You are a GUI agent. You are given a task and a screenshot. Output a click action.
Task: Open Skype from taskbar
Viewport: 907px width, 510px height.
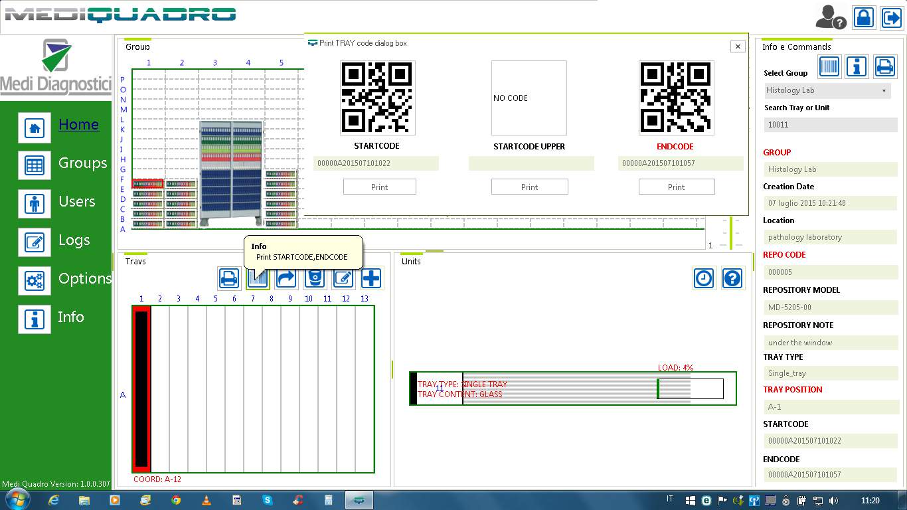pyautogui.click(x=267, y=500)
